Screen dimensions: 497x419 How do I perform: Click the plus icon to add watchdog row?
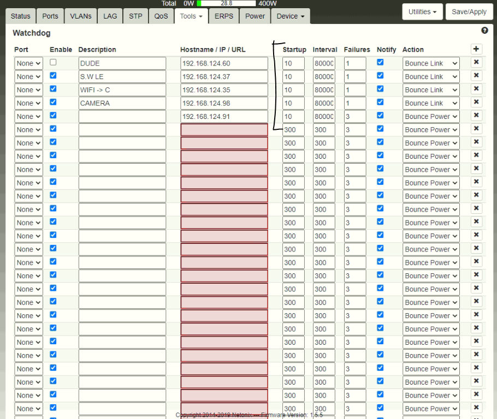click(x=476, y=49)
